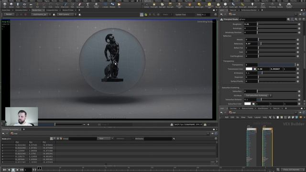Select the Torus shelf tool
Image resolution: width=306 pixels, height=172 pixels.
pyautogui.click(x=24, y=5)
